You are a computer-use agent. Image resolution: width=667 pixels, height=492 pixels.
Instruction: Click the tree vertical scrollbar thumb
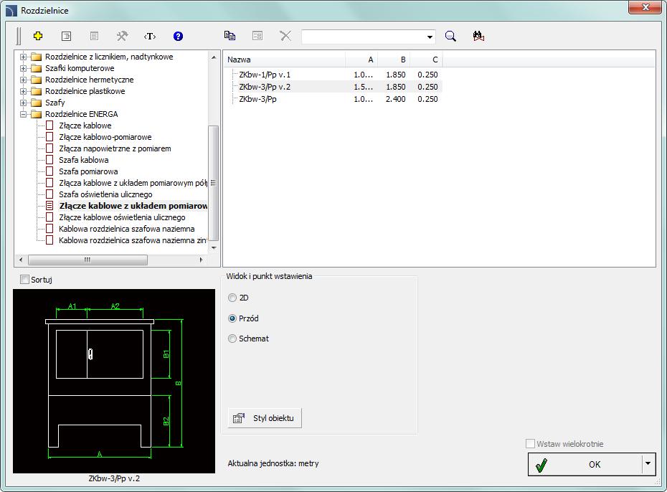(x=214, y=184)
